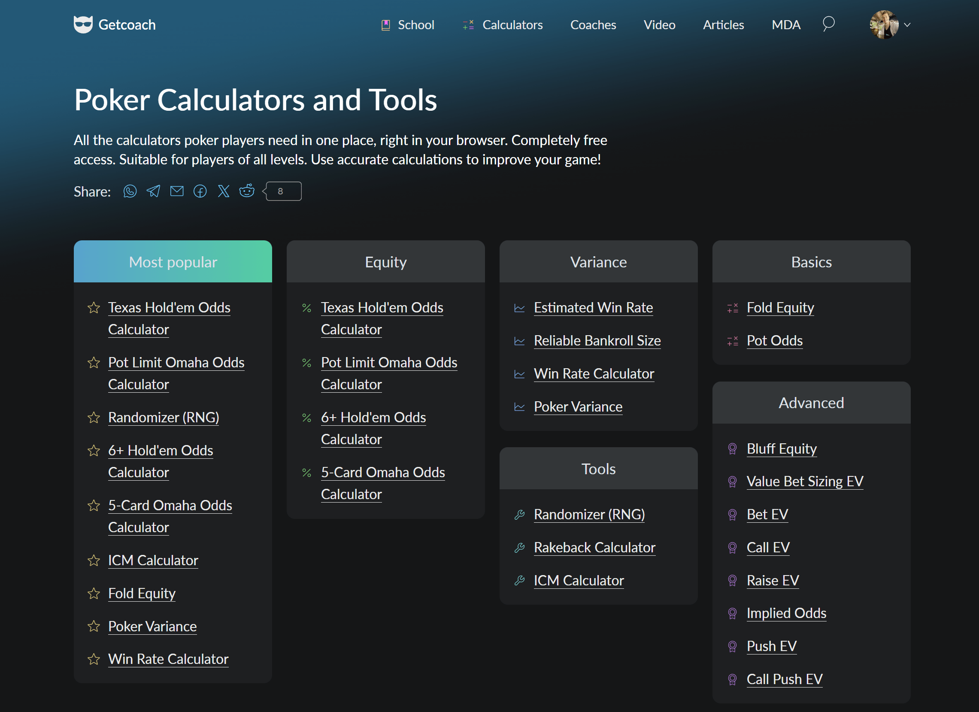Open search with the magnifier icon
Viewport: 979px width, 712px height.
[828, 24]
